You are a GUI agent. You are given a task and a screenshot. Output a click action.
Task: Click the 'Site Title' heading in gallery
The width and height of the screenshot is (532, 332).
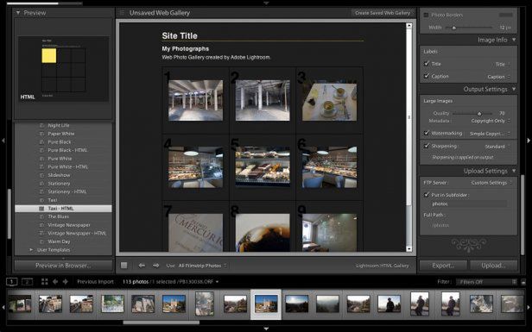pyautogui.click(x=180, y=35)
